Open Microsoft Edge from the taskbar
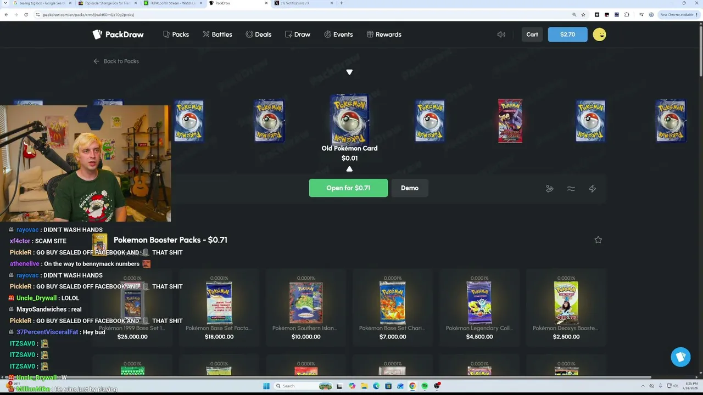Image resolution: width=703 pixels, height=395 pixels. tap(376, 386)
